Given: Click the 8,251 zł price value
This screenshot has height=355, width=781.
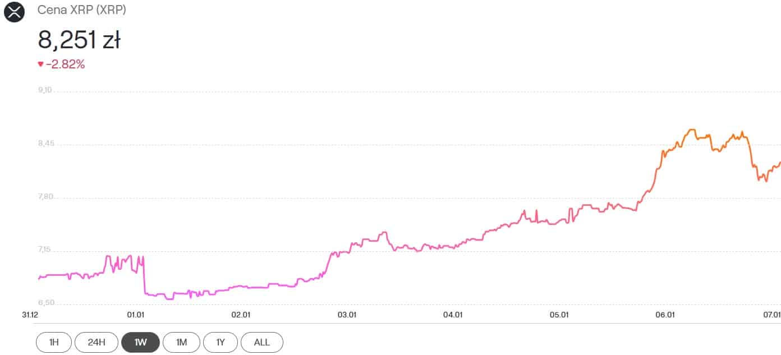Looking at the screenshot, I should (79, 40).
